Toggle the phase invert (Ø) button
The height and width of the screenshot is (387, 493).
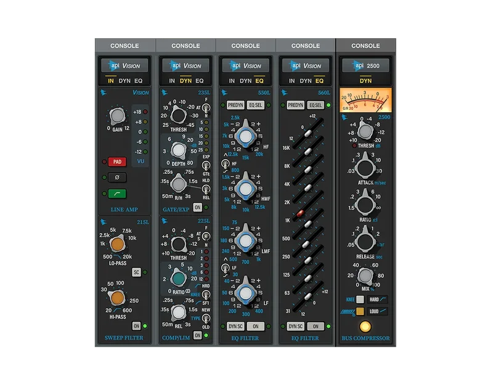tap(117, 177)
